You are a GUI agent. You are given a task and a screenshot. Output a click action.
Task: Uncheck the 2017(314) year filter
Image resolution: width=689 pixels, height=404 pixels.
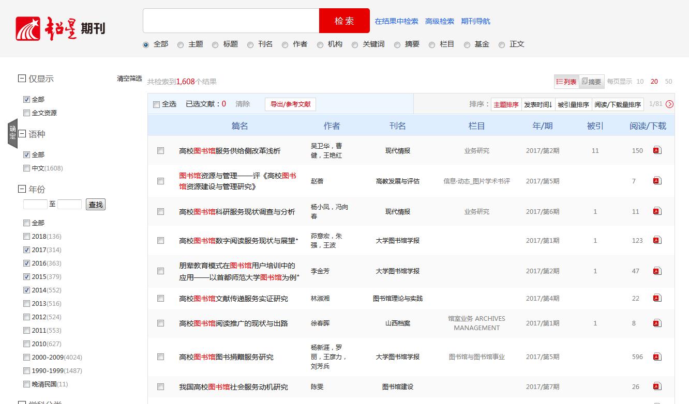pyautogui.click(x=26, y=250)
